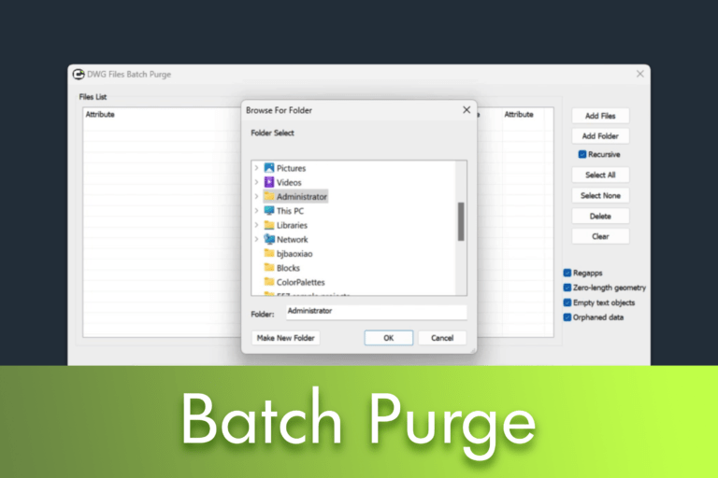The width and height of the screenshot is (718, 478).
Task: Click Select All button
Action: pos(600,175)
